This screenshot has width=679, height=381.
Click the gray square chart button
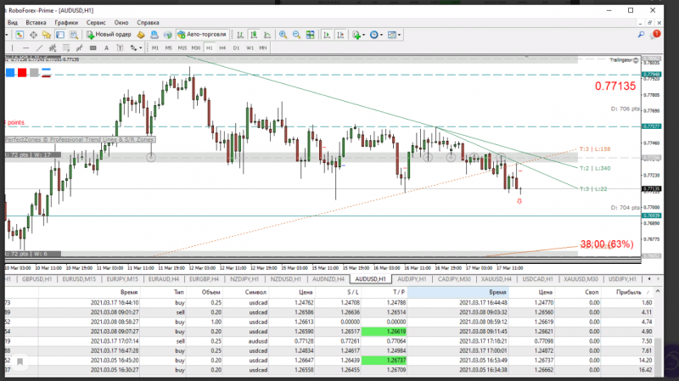click(34, 73)
